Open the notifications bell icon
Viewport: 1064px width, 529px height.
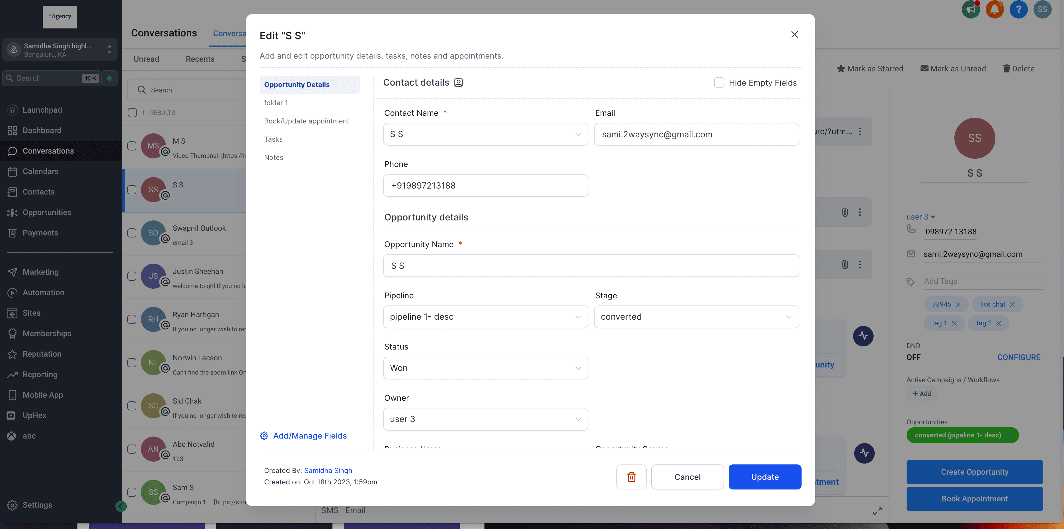(x=995, y=9)
